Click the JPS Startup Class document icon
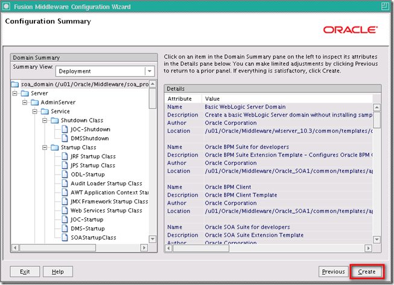Image resolution: width=394 pixels, height=285 pixels. coord(65,165)
